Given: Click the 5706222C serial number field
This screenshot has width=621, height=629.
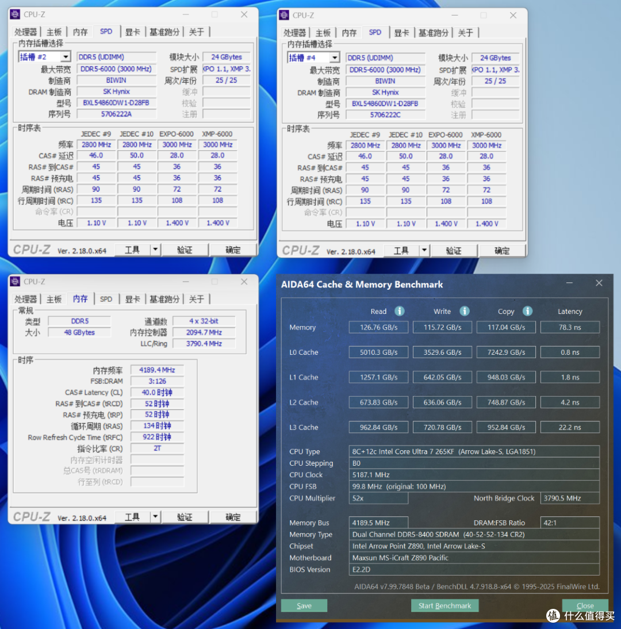Looking at the screenshot, I should click(385, 115).
